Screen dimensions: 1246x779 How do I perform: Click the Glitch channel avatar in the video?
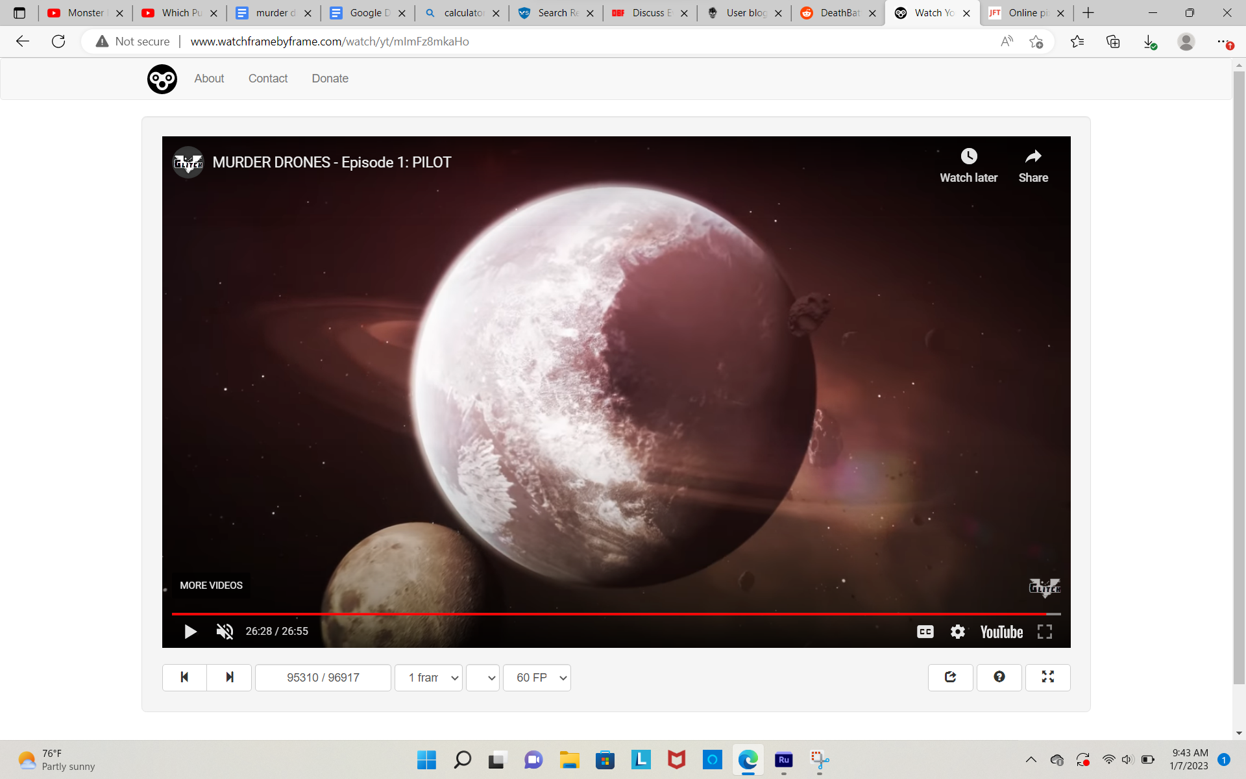click(x=188, y=162)
